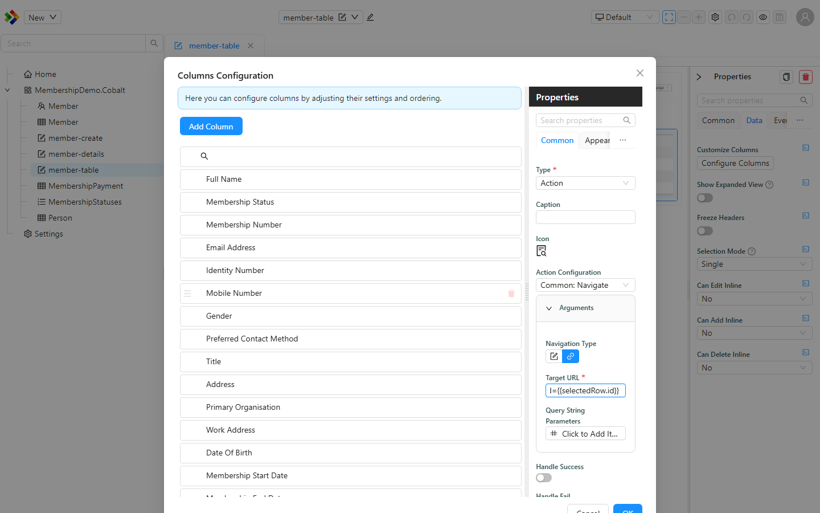
Task: Click the user avatar icon
Action: point(805,17)
